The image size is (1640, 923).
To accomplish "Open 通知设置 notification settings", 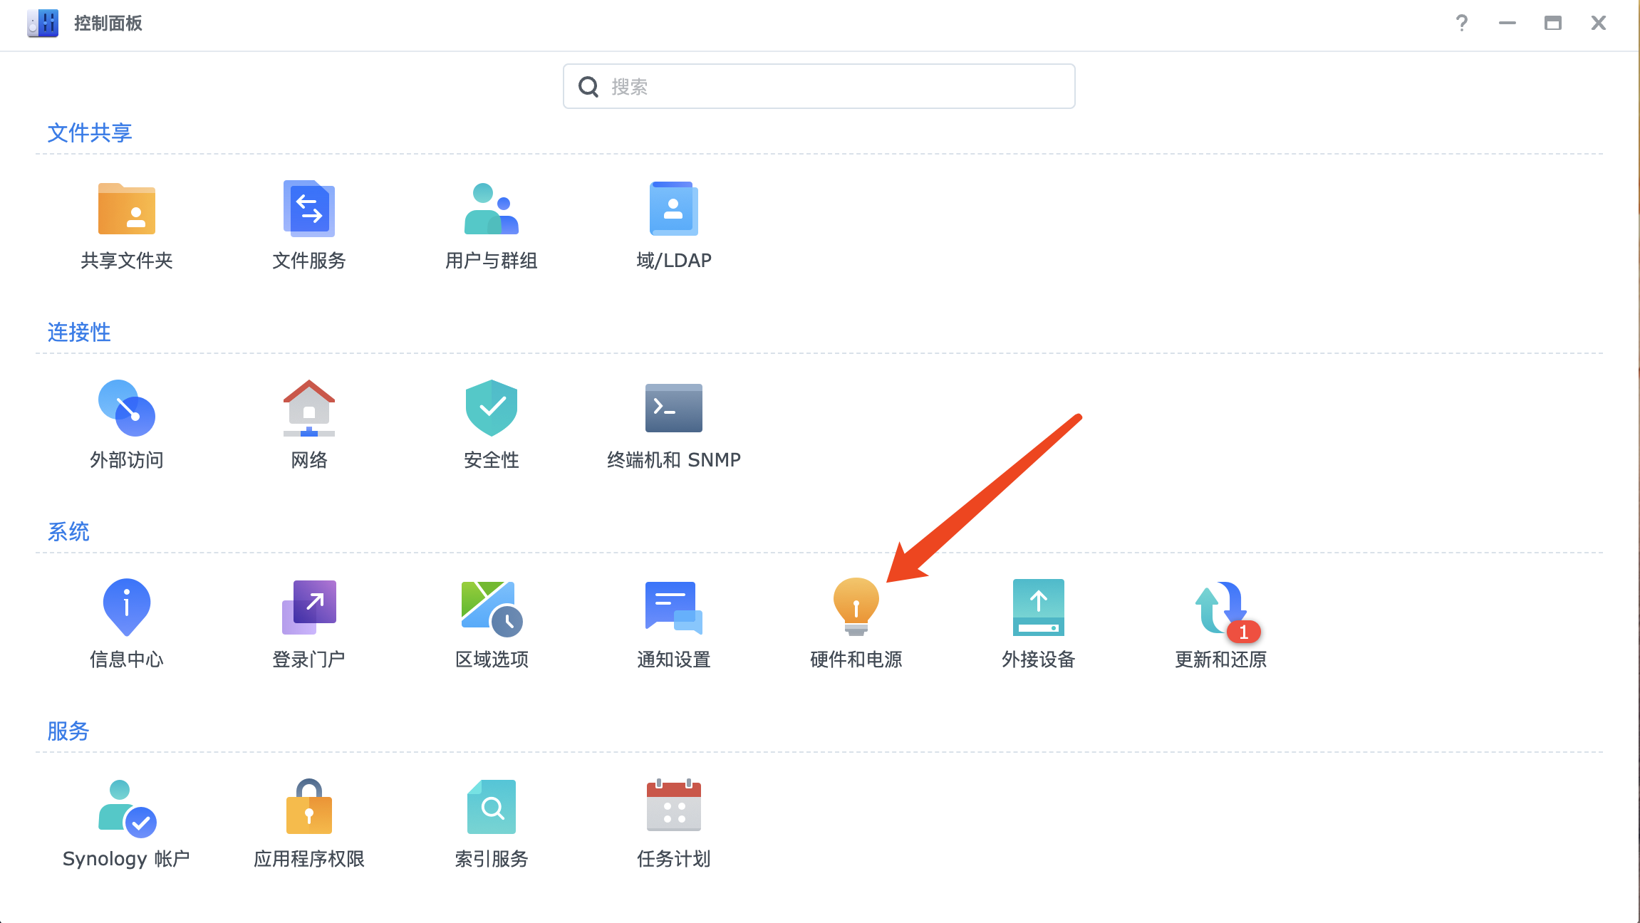I will (673, 608).
